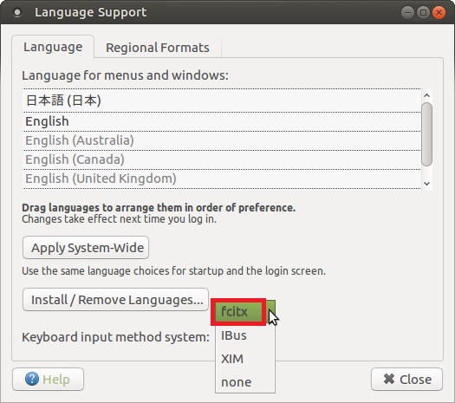This screenshot has width=455, height=403.
Task: Click the window menu icon in title bar
Action: pos(17,12)
